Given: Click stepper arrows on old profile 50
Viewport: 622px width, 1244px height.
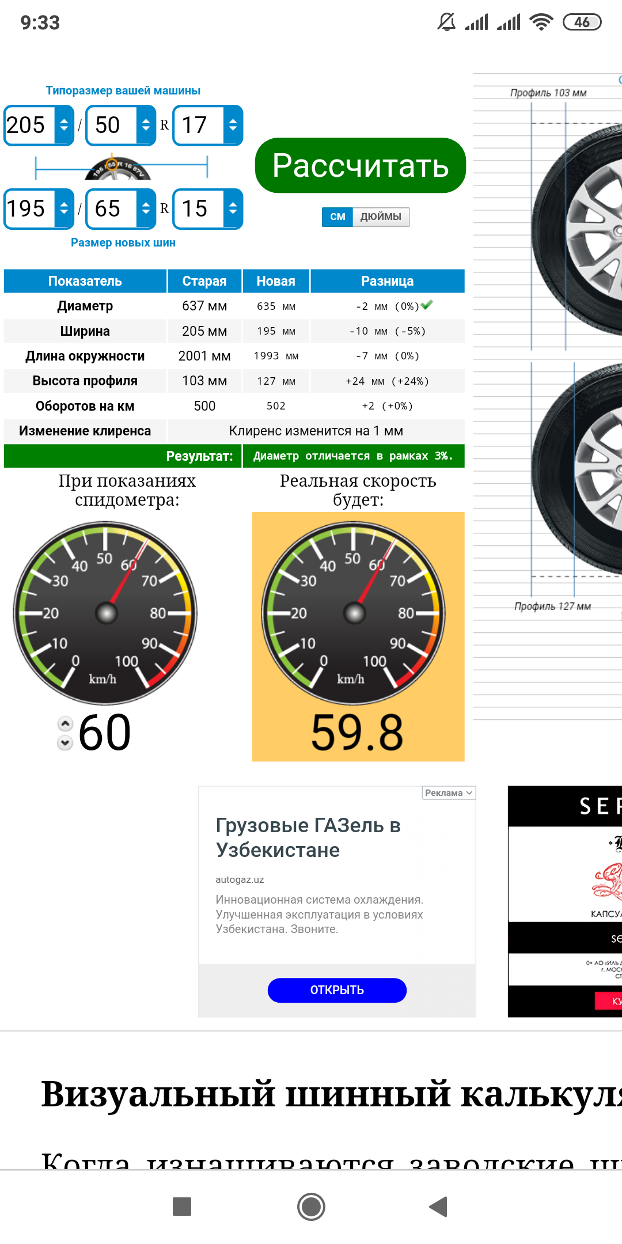Looking at the screenshot, I should click(x=146, y=125).
